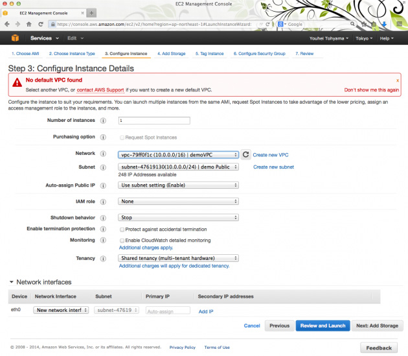Open the eth0 New network interface dropdown
Screen dimensions: 408x356
coord(61,310)
